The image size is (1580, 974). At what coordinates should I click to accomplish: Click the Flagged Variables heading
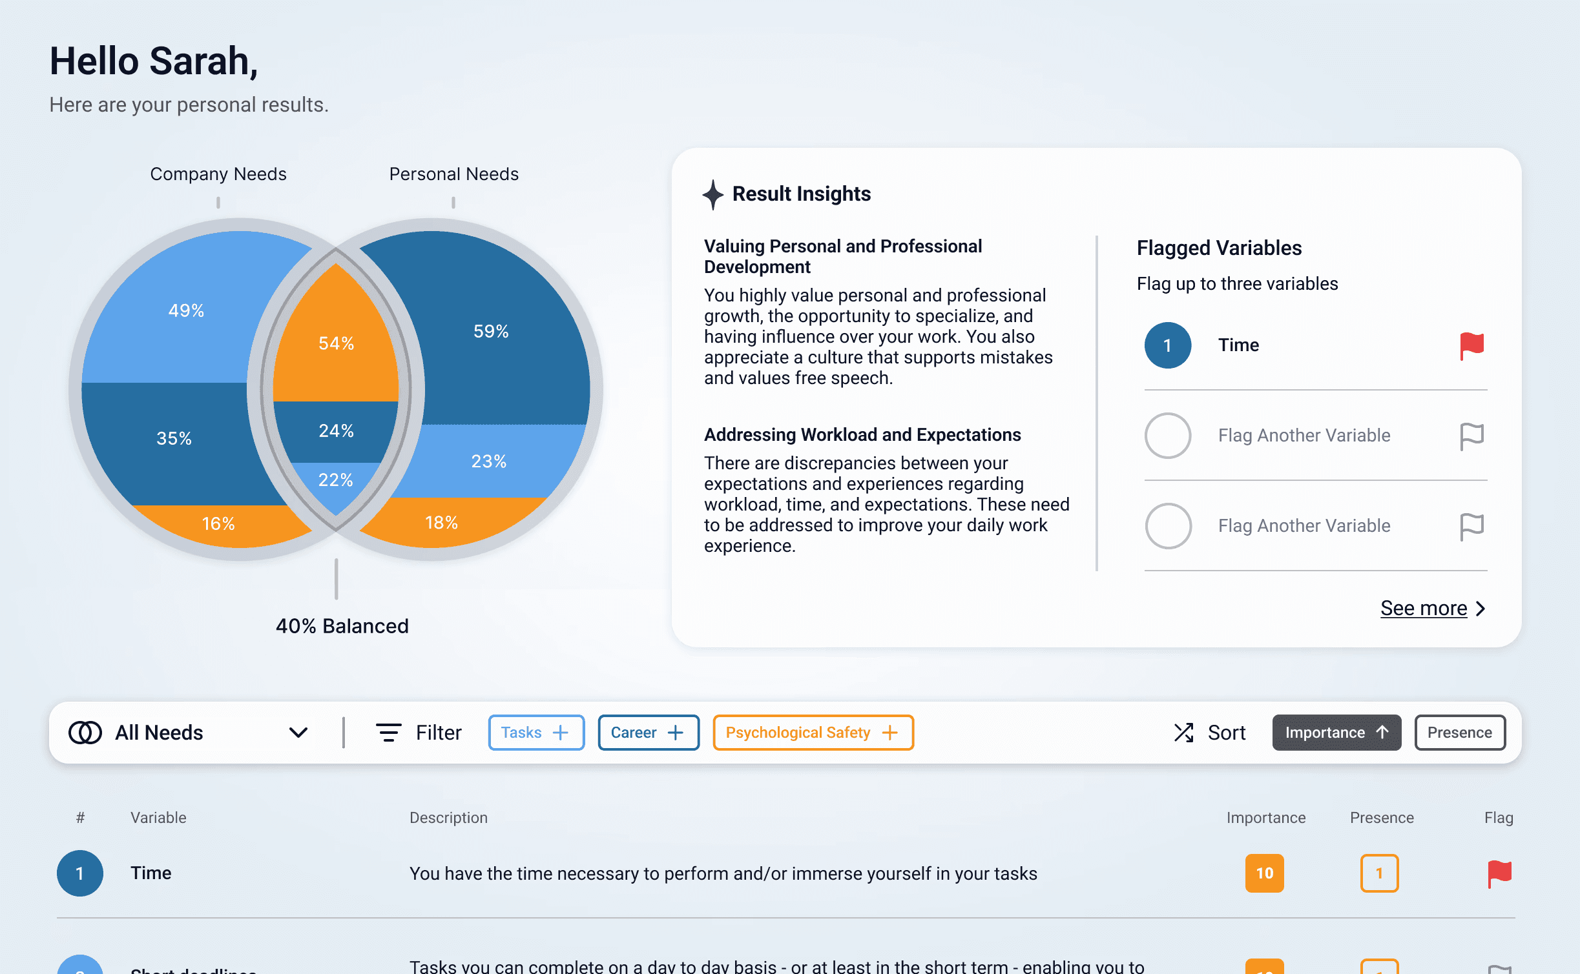(x=1219, y=248)
